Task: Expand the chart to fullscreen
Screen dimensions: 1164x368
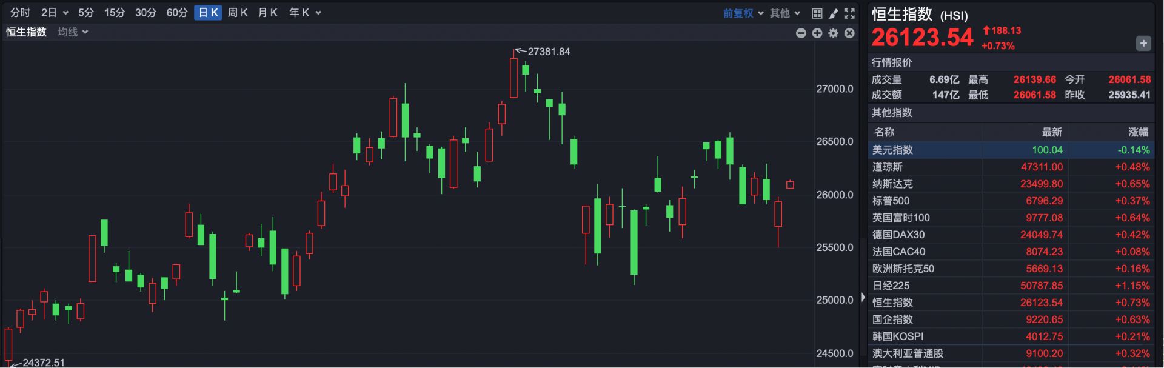Action: [x=849, y=13]
